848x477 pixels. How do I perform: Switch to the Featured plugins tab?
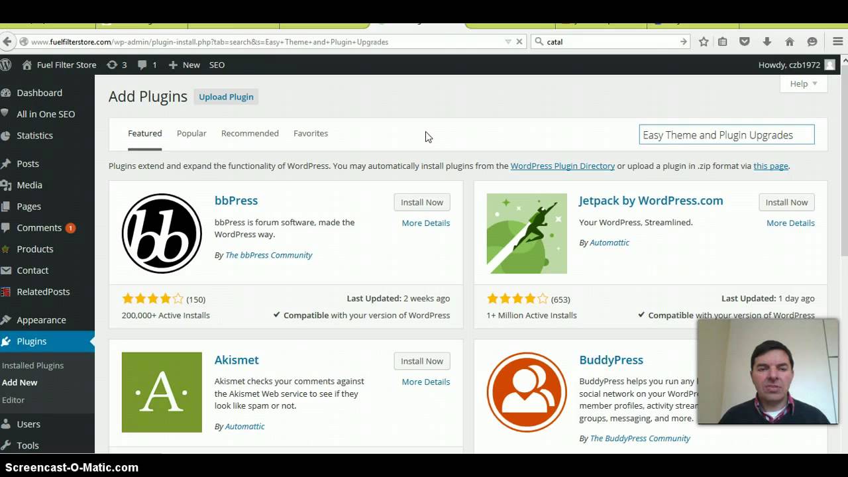point(144,133)
